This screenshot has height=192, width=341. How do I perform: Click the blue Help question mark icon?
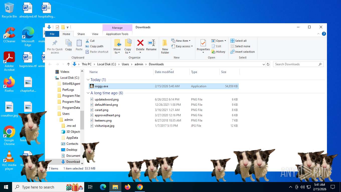point(324,34)
